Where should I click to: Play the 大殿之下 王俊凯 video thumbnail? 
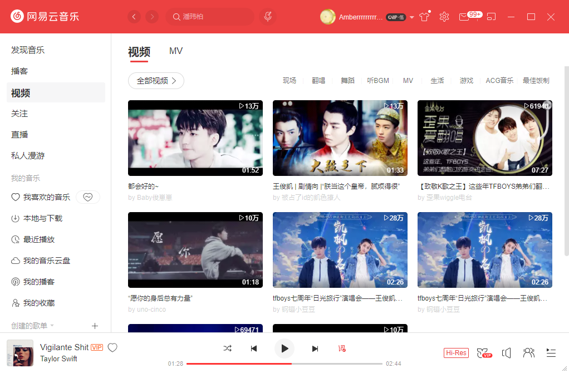coord(340,138)
